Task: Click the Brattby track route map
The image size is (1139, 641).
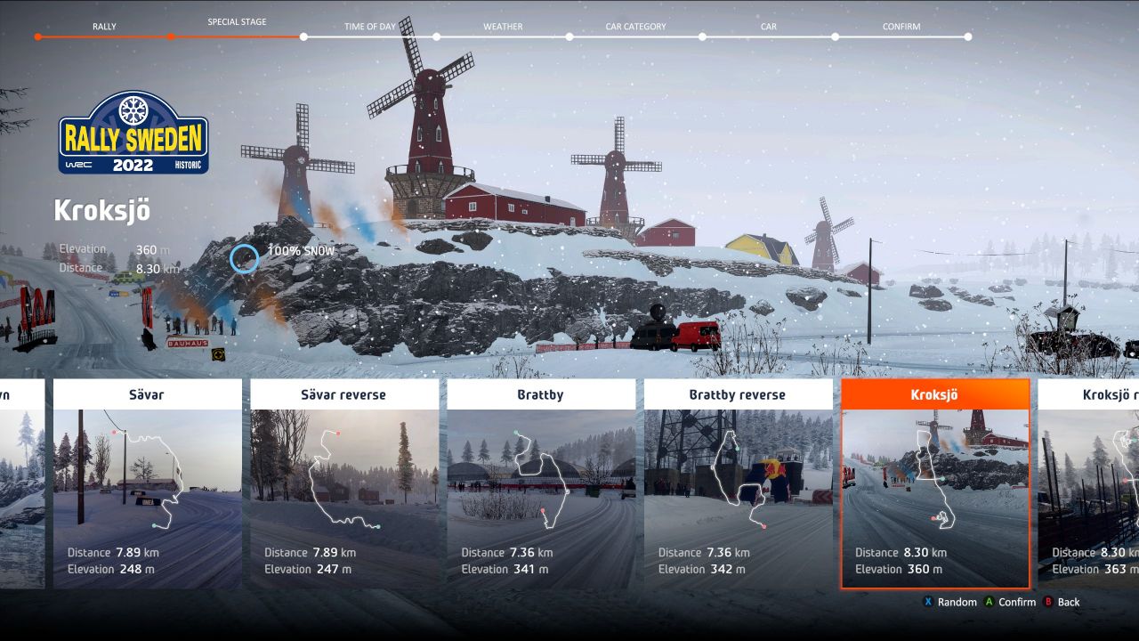Action: point(539,471)
